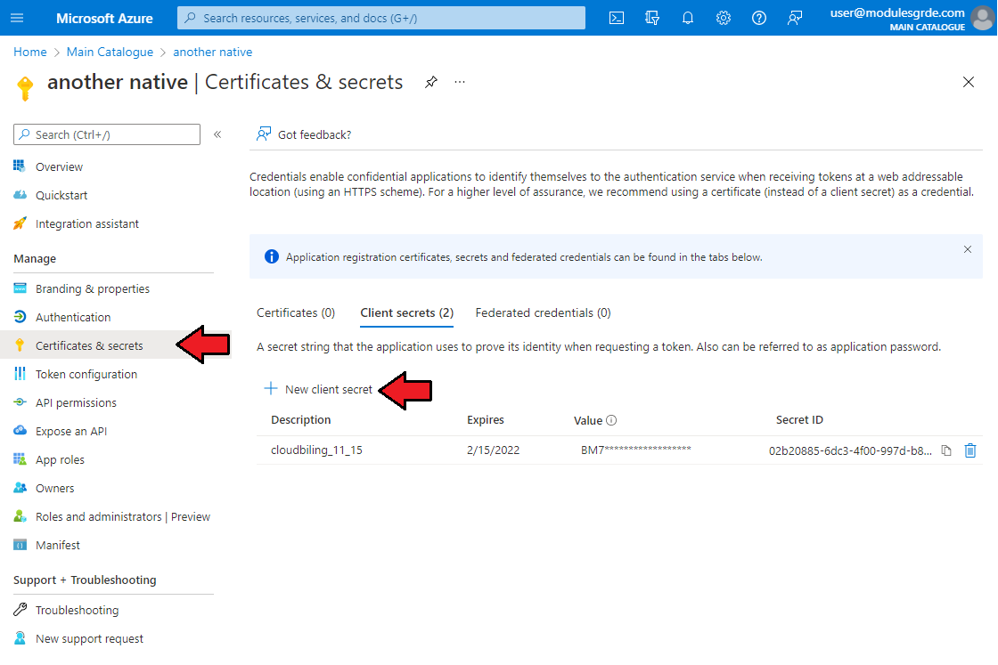Click the Secret ID column header
This screenshot has height=665, width=998.
point(799,419)
